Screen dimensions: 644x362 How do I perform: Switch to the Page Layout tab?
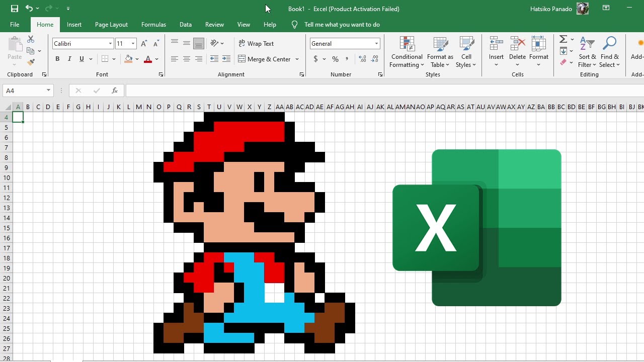click(111, 24)
